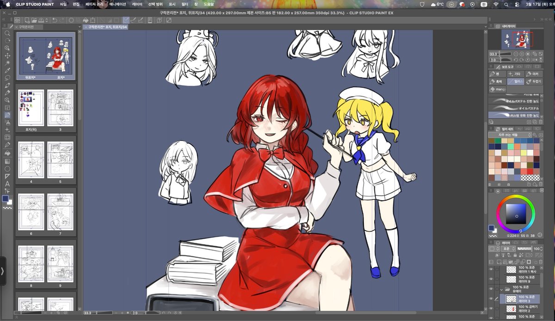This screenshot has height=321, width=555.
Task: Open the 도움말 menu
Action: (209, 4)
